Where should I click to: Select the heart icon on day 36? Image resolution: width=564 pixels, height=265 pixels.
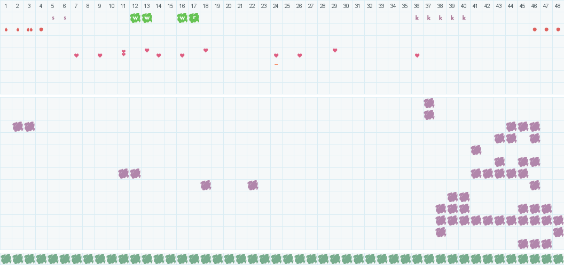click(x=417, y=55)
